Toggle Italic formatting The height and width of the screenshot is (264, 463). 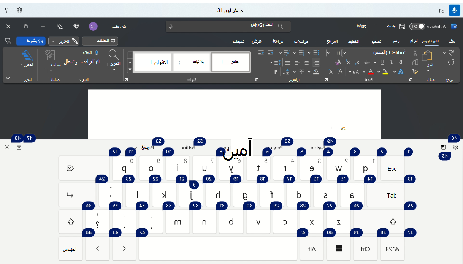pos(392,62)
